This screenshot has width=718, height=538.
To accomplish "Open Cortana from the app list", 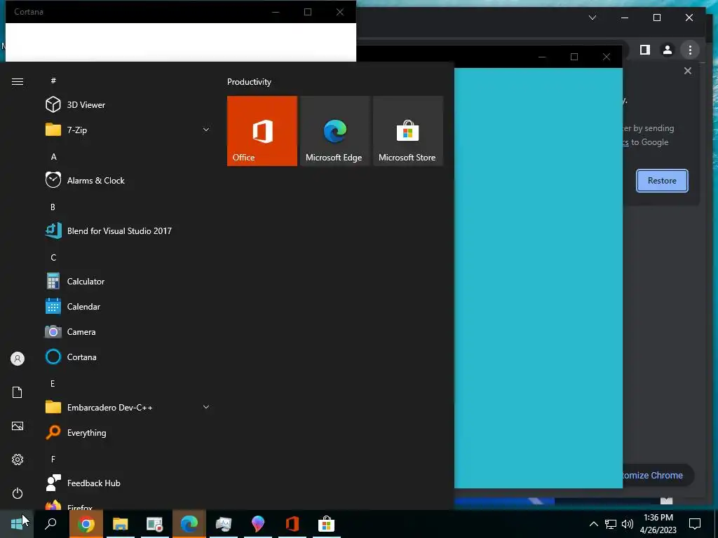I will [128, 357].
